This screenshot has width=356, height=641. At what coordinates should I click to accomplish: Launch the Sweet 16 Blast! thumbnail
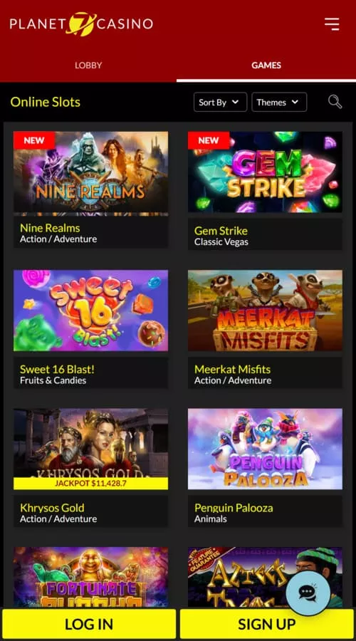click(x=90, y=311)
